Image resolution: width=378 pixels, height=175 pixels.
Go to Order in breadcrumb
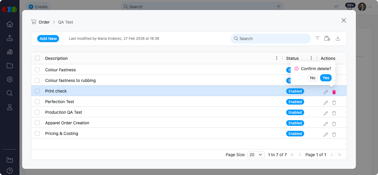(44, 22)
